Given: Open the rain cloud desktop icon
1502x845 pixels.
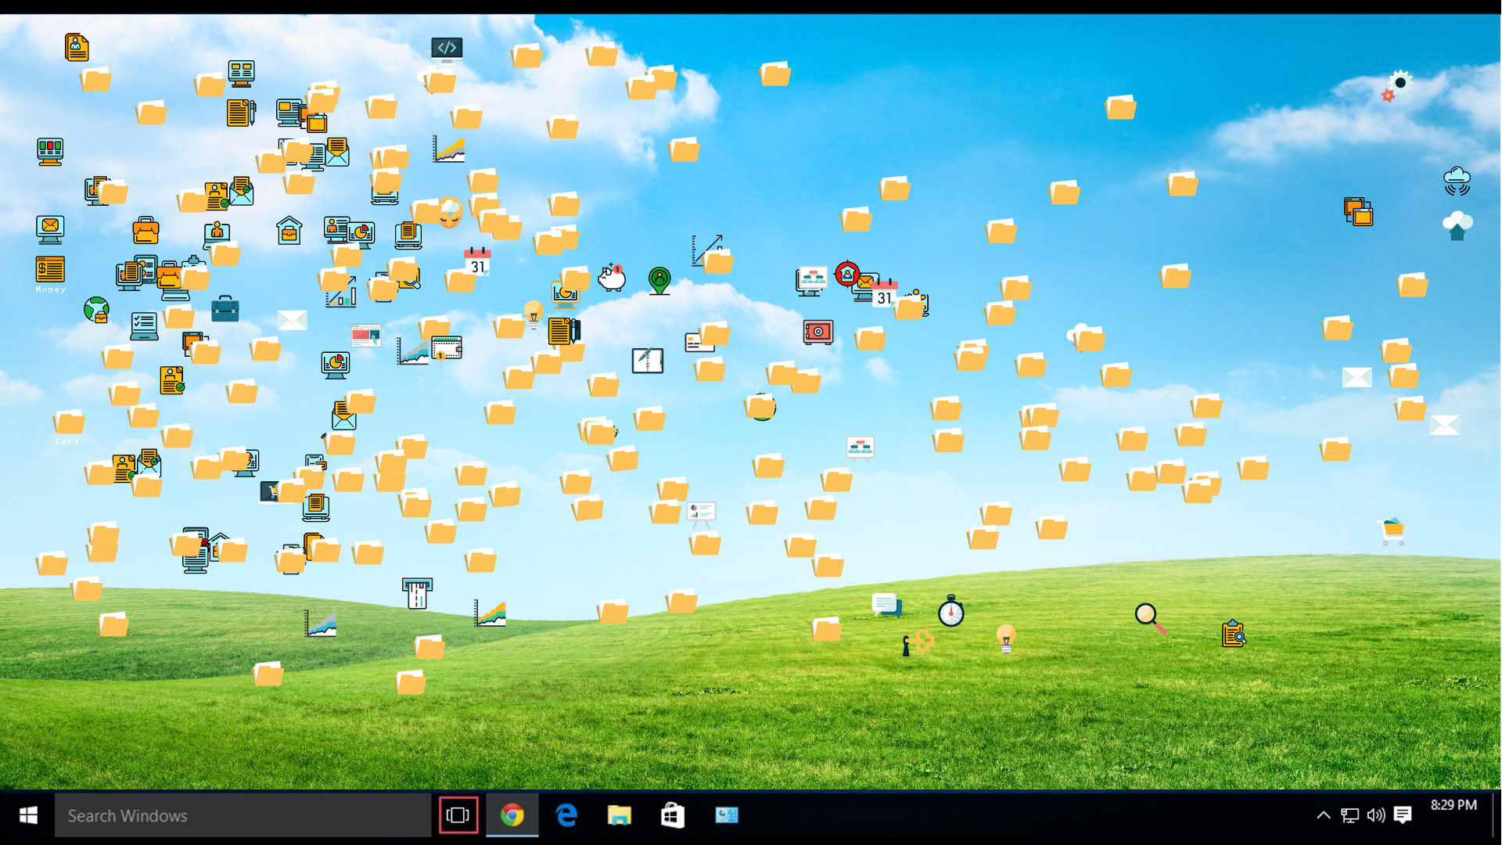Looking at the screenshot, I should click(1457, 182).
